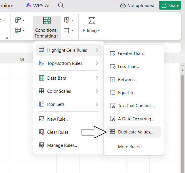185x173 pixels.
Task: Click the table style brush icon
Action: (66, 20)
